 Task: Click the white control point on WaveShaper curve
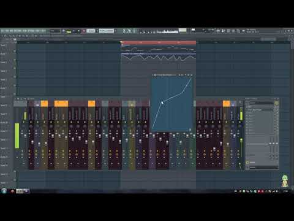coord(162,103)
